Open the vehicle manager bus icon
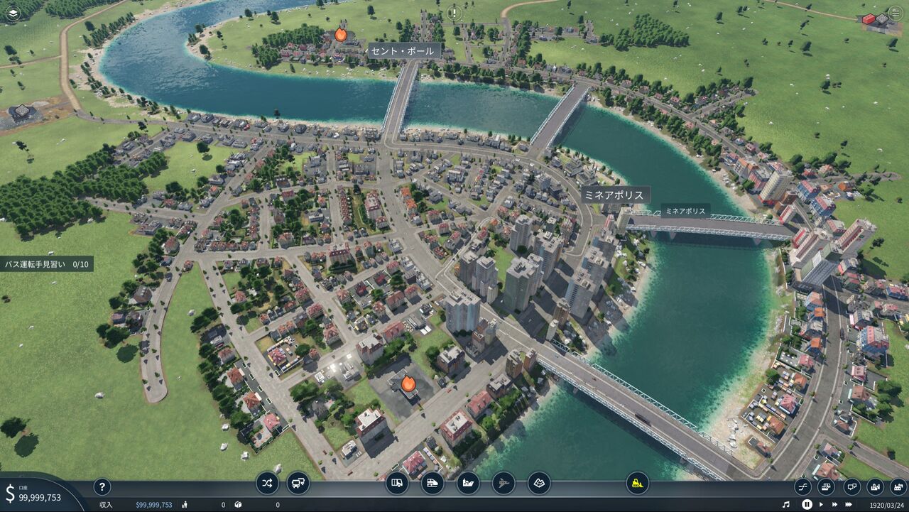909x512 pixels. coord(298,483)
